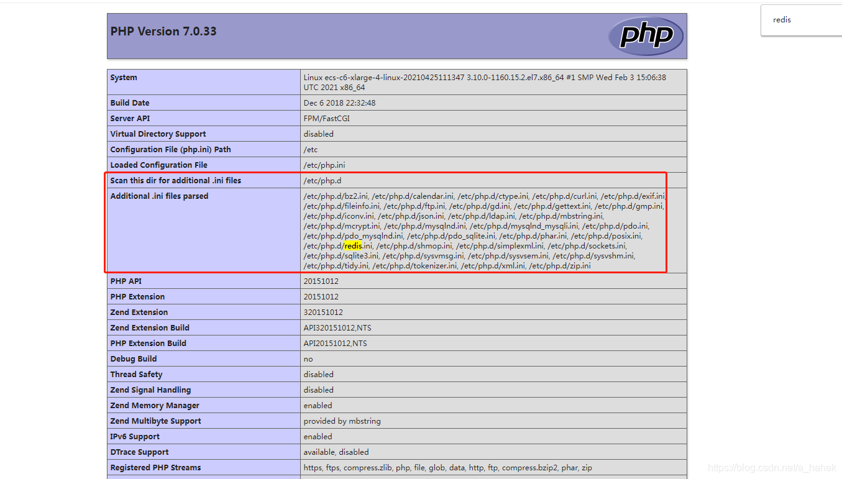Select the System row label
Image resolution: width=842 pixels, height=479 pixels.
click(x=124, y=78)
